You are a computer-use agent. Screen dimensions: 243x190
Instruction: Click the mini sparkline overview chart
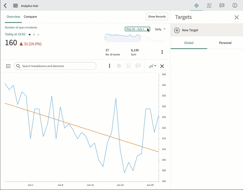click(135, 38)
